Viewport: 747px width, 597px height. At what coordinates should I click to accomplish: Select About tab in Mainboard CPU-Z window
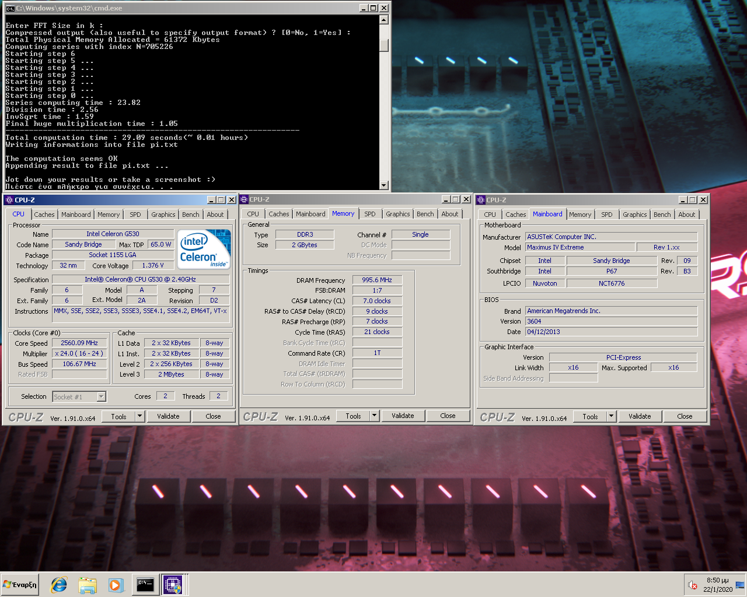(x=687, y=215)
